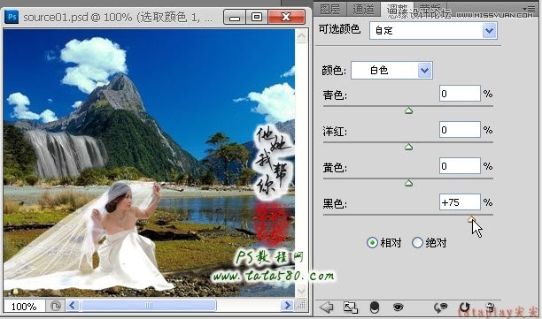Switch panel to expanded view icon
The height and width of the screenshot is (319, 542).
tap(351, 307)
